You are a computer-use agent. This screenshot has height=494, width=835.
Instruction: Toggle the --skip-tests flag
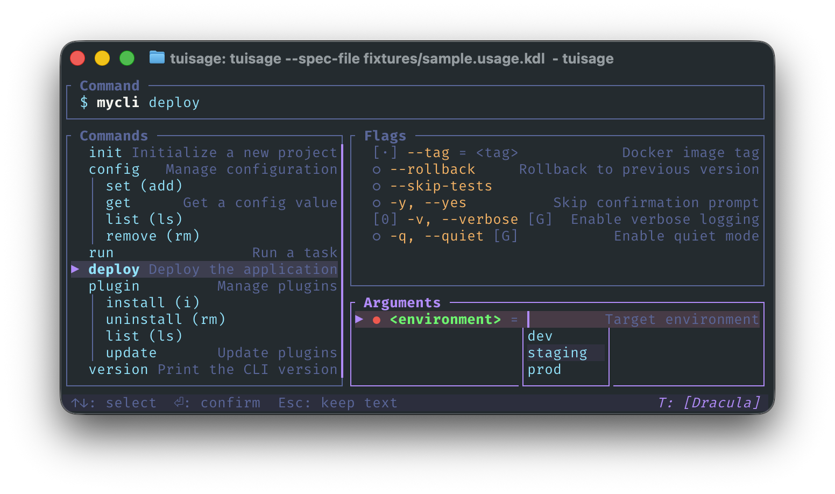tap(433, 186)
